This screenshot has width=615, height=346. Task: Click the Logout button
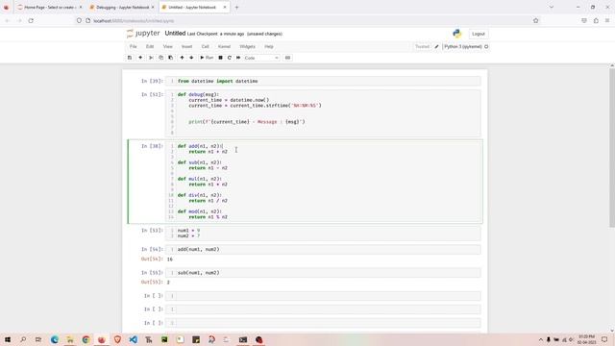479,34
